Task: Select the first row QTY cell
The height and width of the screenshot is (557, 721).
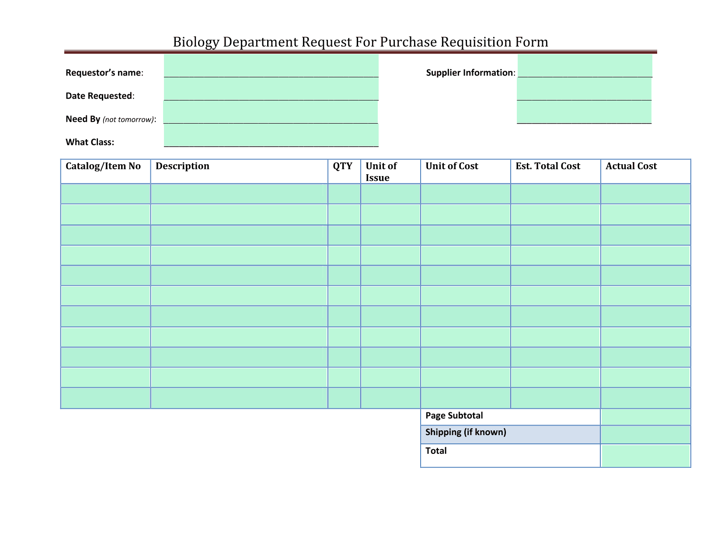Action: tap(344, 194)
